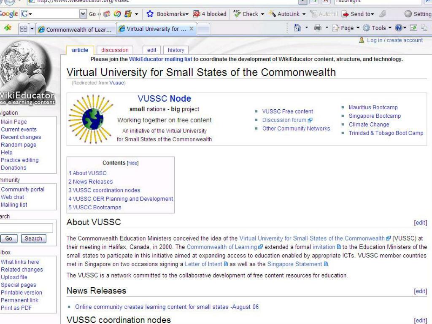
Task: Open the Discussion forum external link
Action: coord(287,120)
